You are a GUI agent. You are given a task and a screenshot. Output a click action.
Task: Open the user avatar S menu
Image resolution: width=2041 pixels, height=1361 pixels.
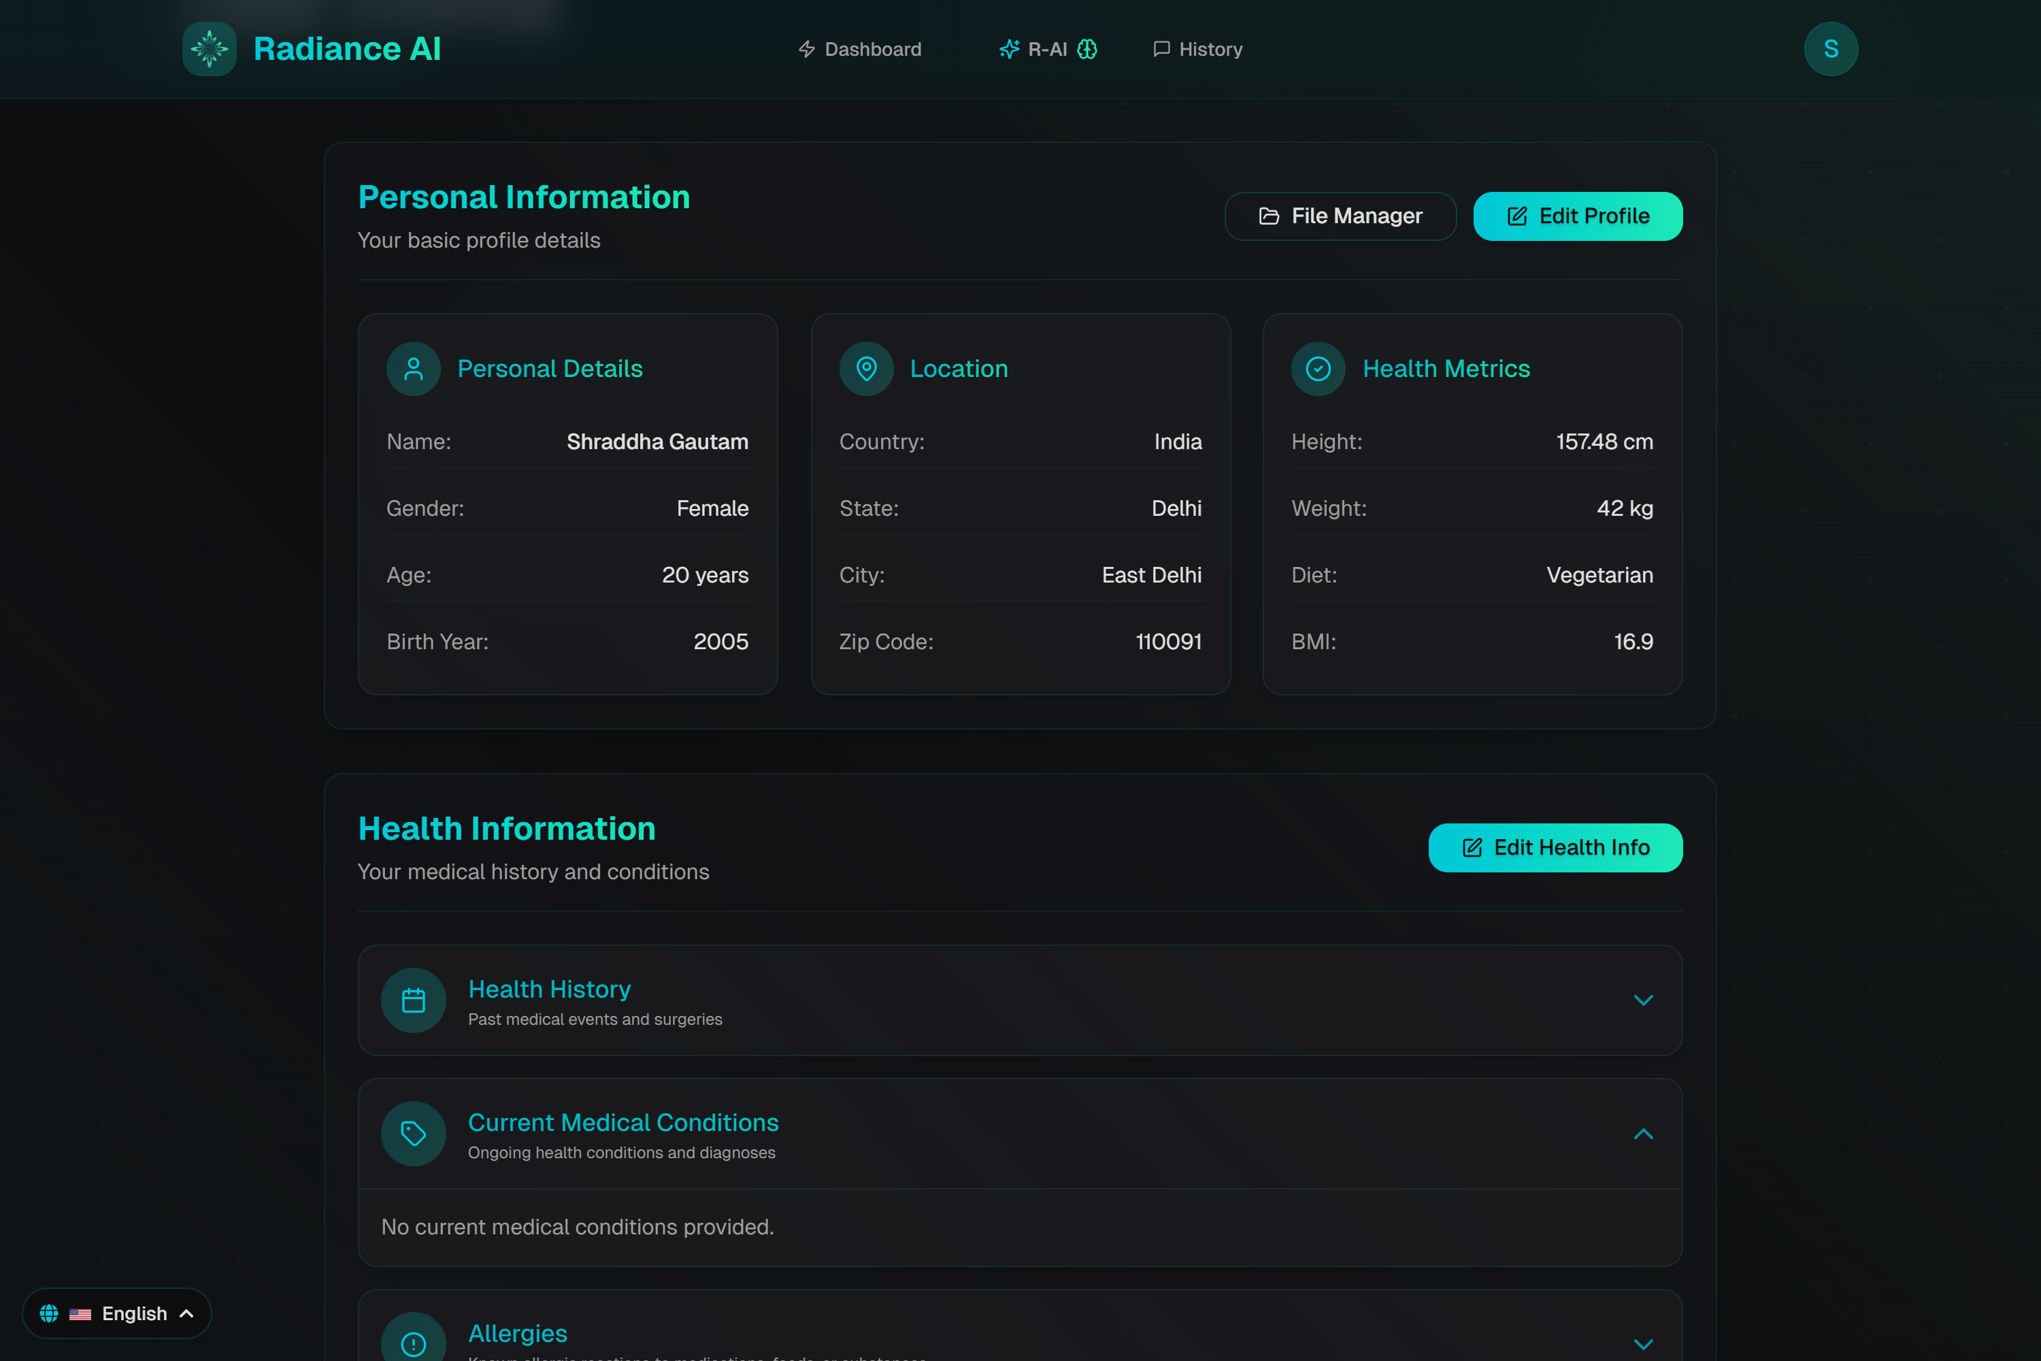pos(1830,48)
